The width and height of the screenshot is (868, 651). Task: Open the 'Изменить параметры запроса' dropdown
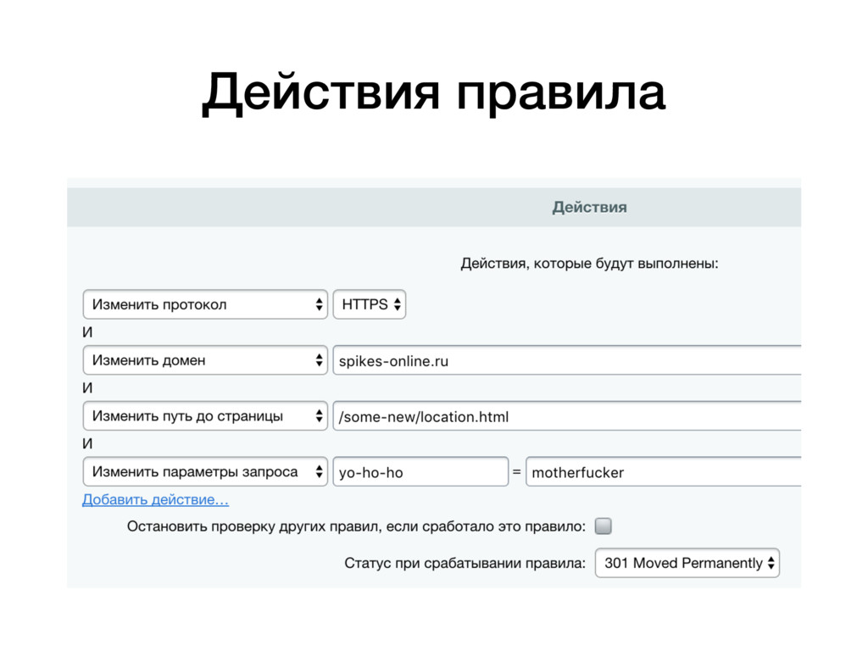tap(205, 471)
